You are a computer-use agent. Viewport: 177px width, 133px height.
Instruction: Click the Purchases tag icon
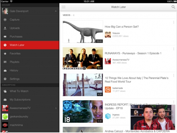click(5, 37)
